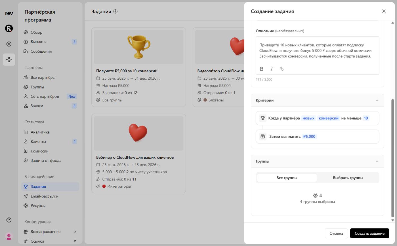Image resolution: width=397 pixels, height=246 pixels.
Task: Select the Все группы segment
Action: pos(287,178)
